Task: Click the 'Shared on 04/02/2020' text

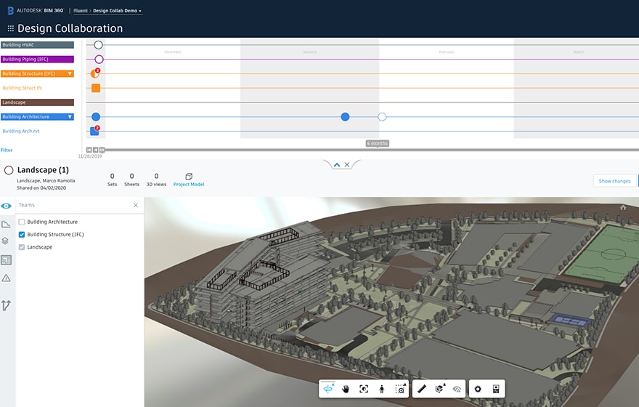Action: (x=41, y=188)
